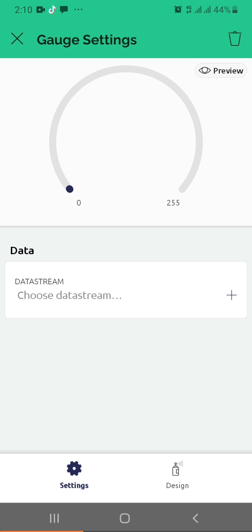Click the plus icon to add datastream
The image size is (252, 532).
(x=231, y=295)
